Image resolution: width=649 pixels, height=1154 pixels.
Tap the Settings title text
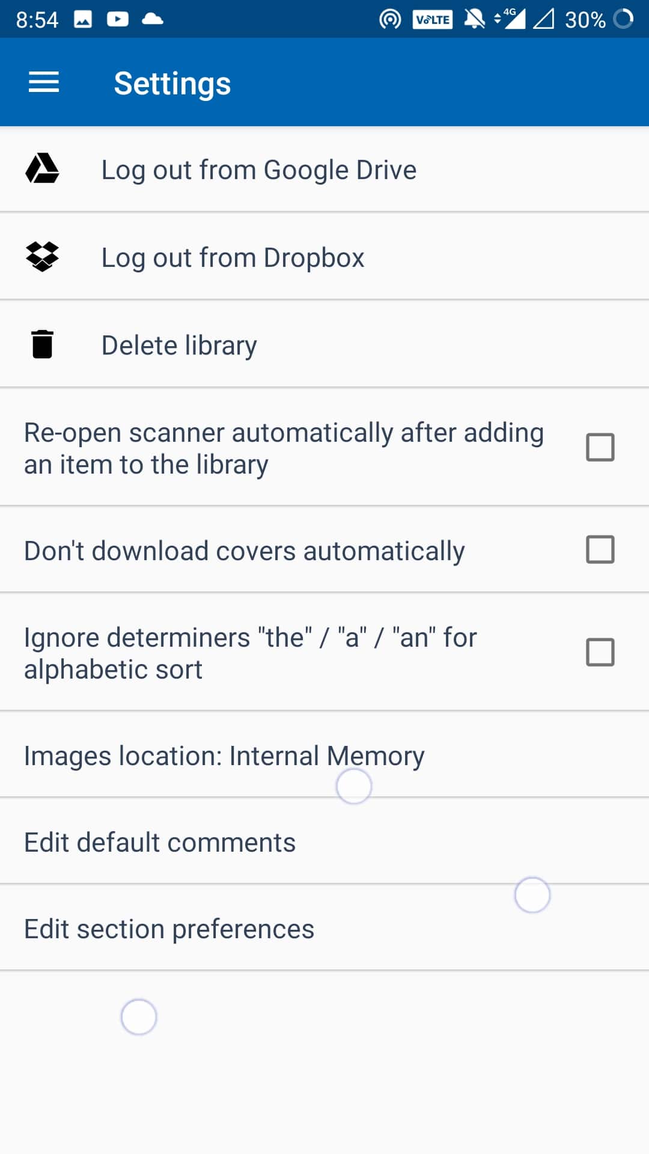(172, 83)
